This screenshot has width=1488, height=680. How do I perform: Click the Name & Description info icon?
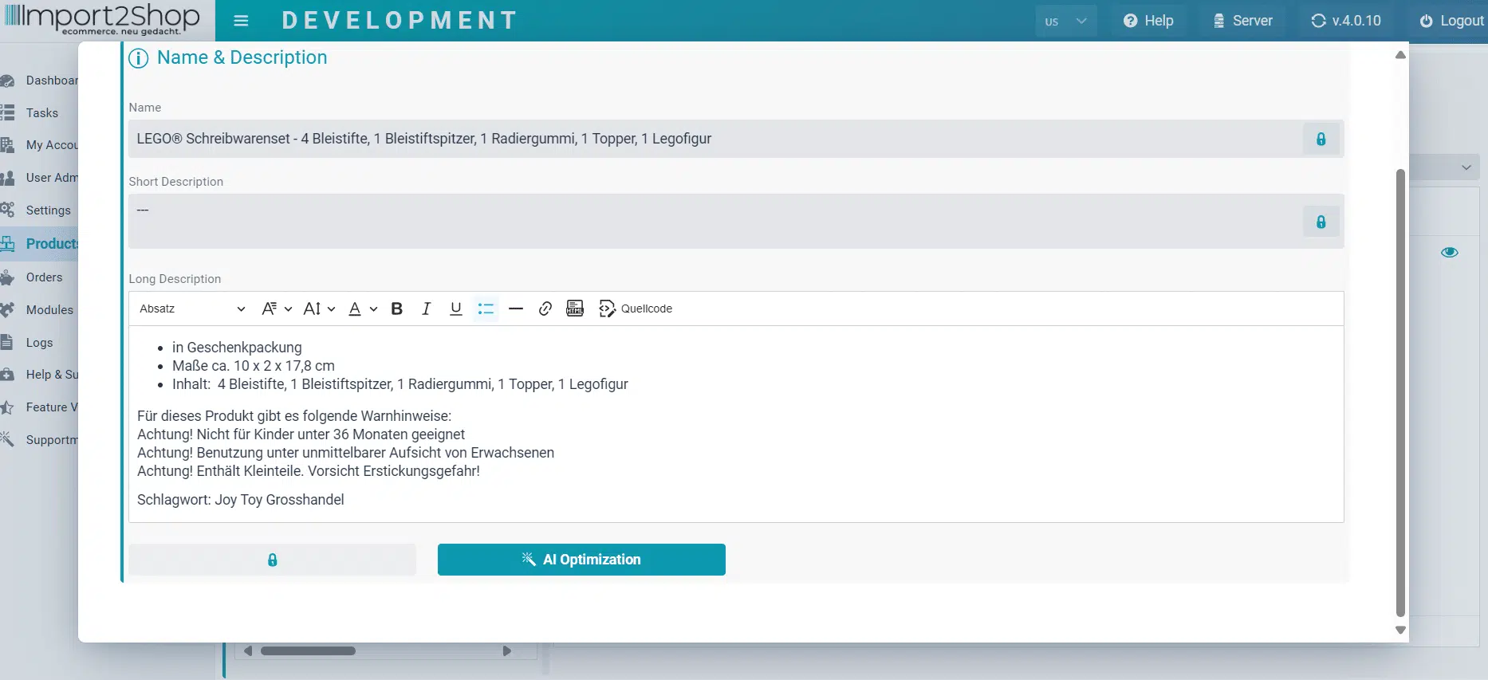click(138, 58)
